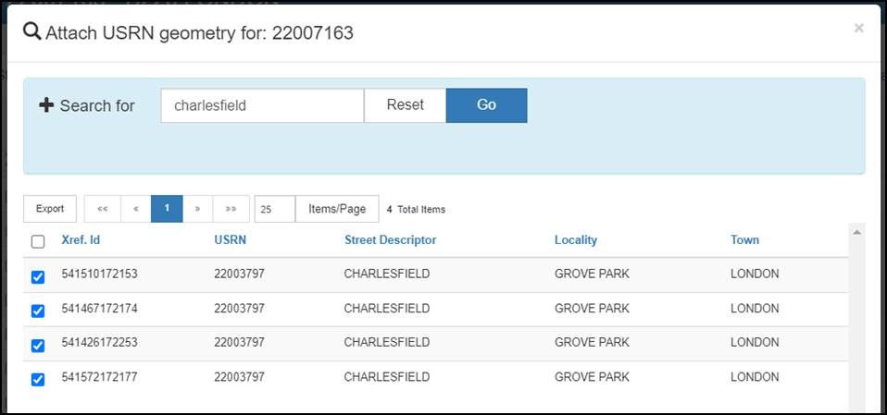Click CHARLESFIELD in the second row
Image resolution: width=887 pixels, height=415 pixels.
coord(387,309)
